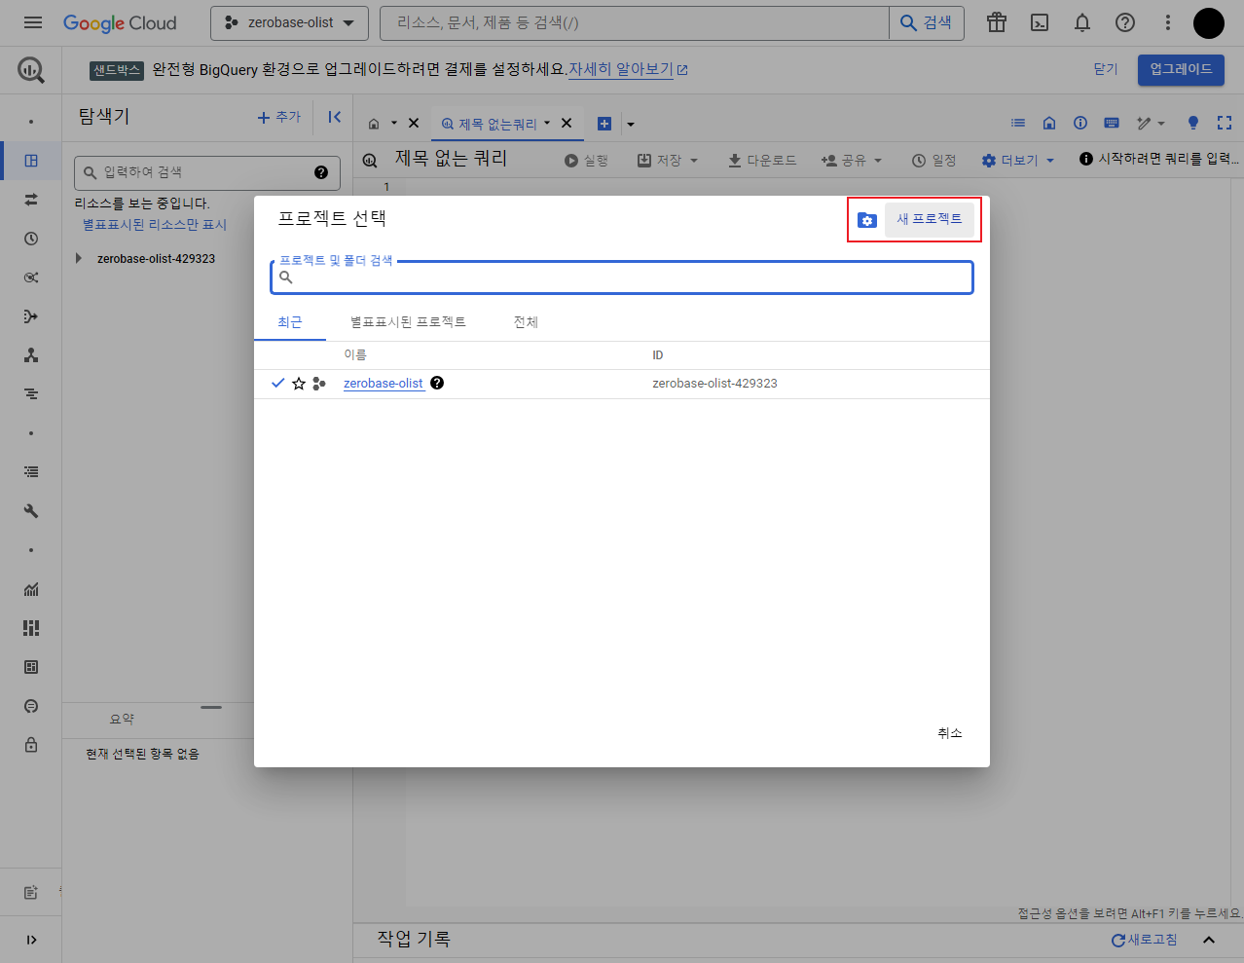
Task: Open the manage resources folder icon in dialog
Action: [x=867, y=220]
